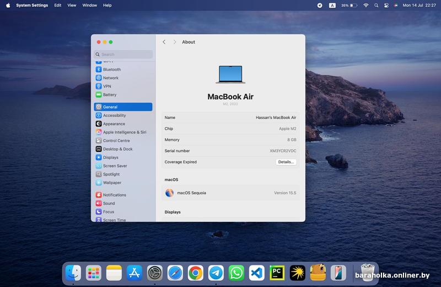This screenshot has height=287, width=441.
Task: Go back with the back arrow
Action: (164, 42)
